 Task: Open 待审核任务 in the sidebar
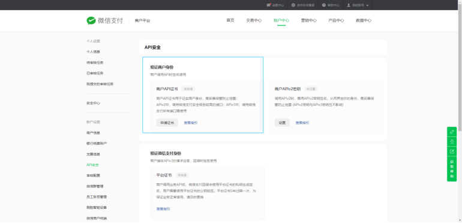pyautogui.click(x=95, y=63)
